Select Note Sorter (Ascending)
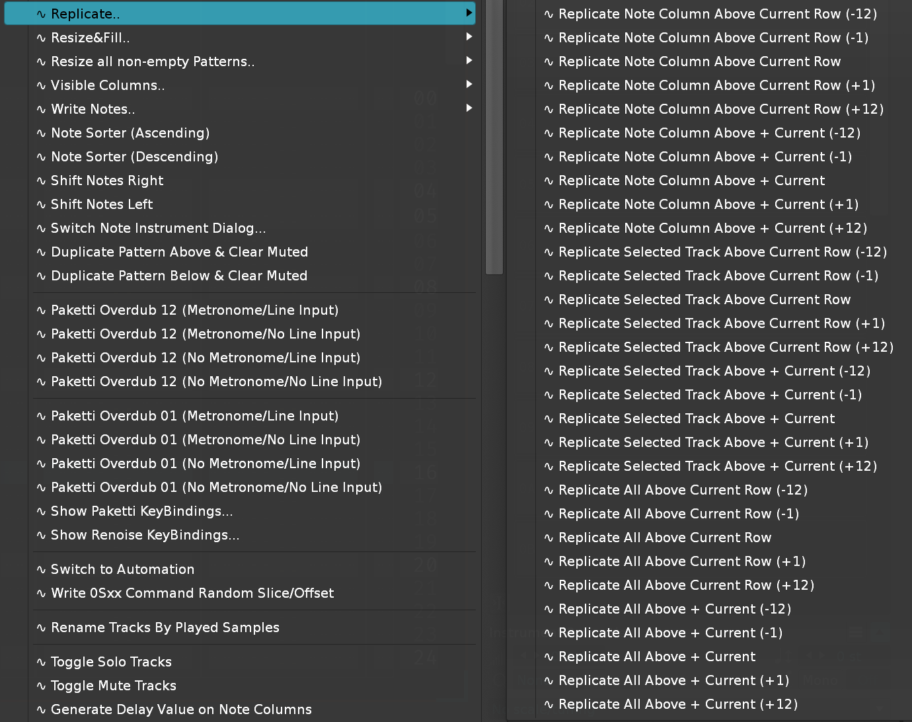Viewport: 912px width, 722px height. click(130, 133)
